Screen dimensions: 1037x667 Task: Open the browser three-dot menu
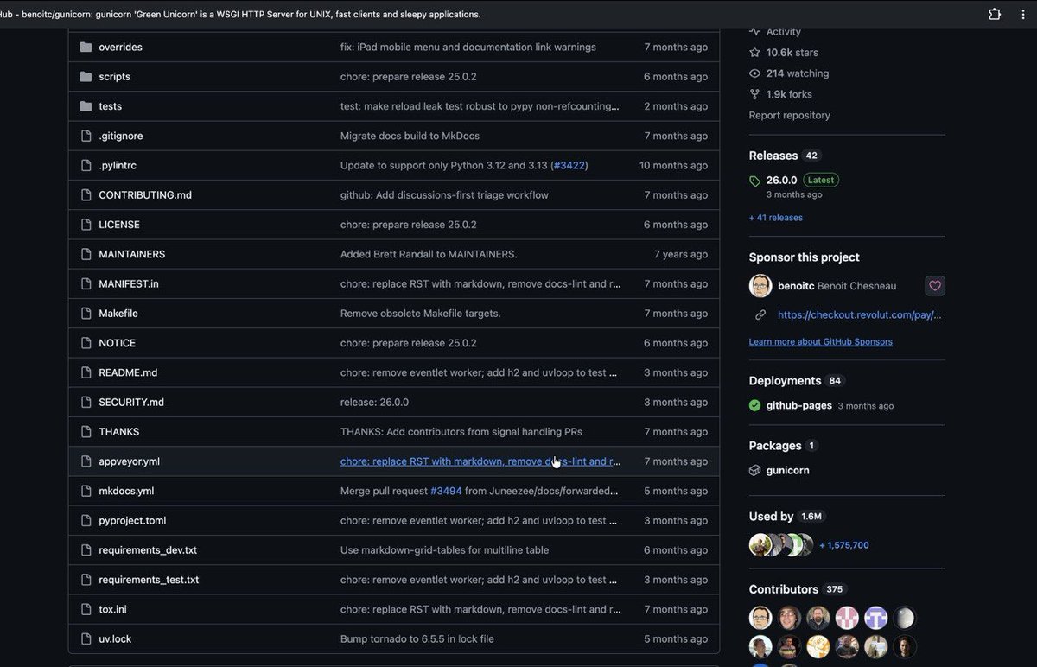click(1023, 14)
